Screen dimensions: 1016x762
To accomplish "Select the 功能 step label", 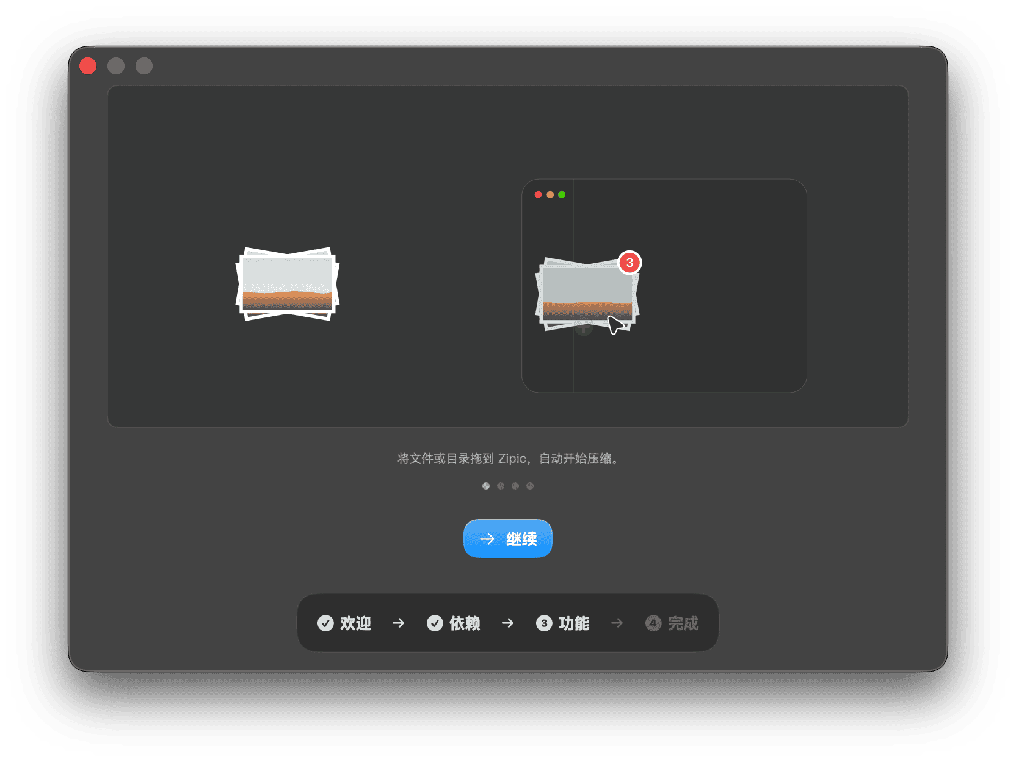I will point(574,623).
